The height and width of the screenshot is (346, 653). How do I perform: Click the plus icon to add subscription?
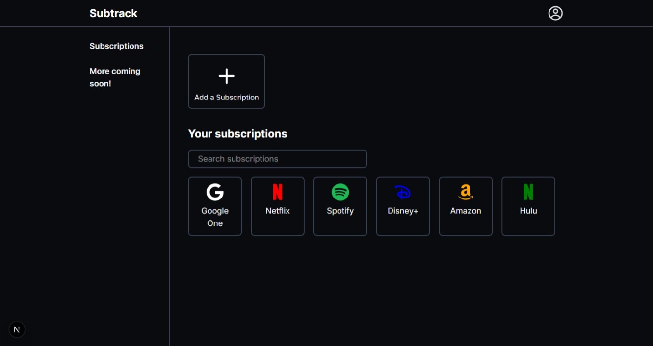(226, 76)
